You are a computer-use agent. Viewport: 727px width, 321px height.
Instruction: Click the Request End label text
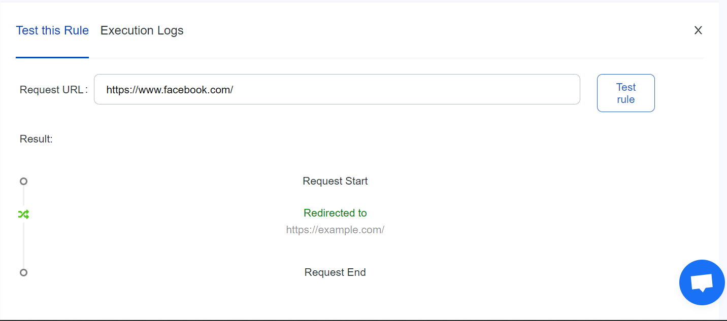[335, 272]
